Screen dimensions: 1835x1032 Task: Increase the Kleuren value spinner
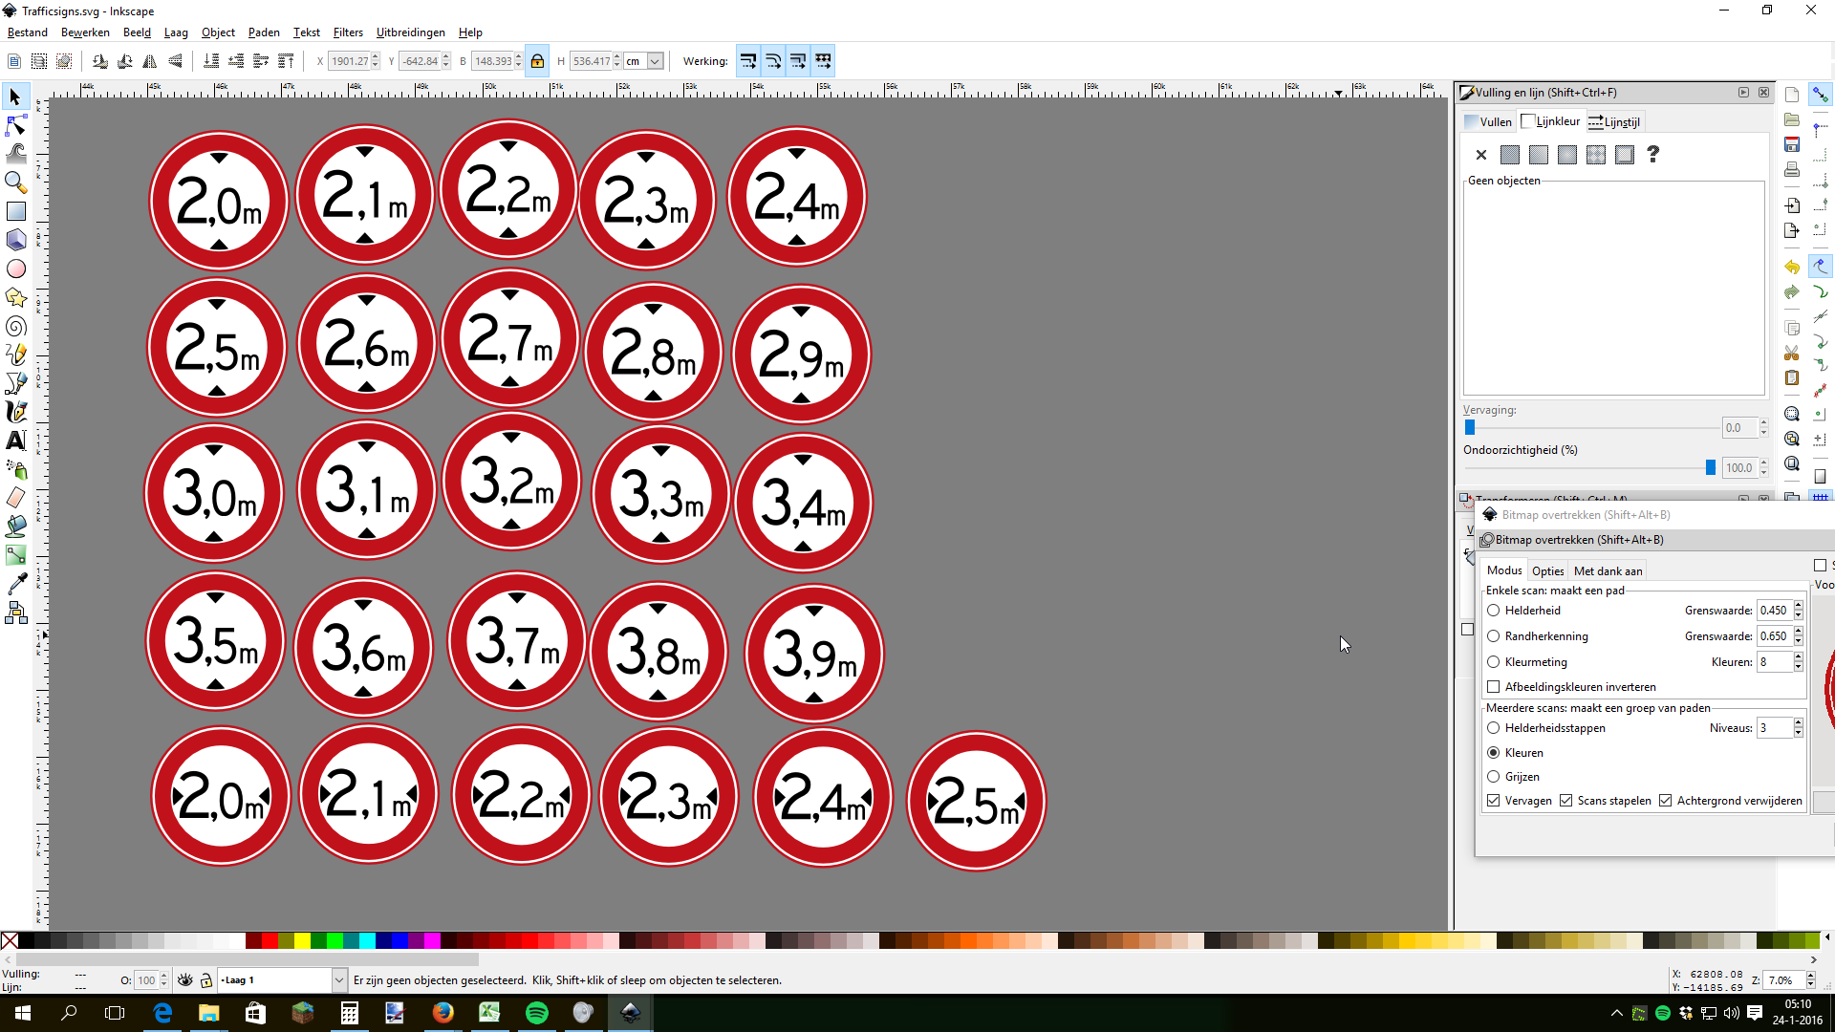1798,657
